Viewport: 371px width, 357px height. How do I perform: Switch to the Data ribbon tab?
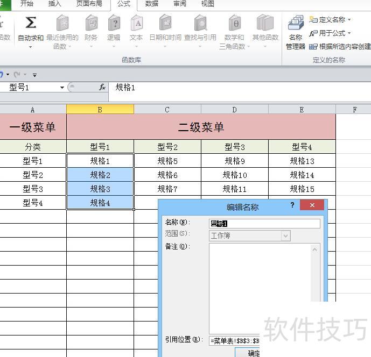152,4
